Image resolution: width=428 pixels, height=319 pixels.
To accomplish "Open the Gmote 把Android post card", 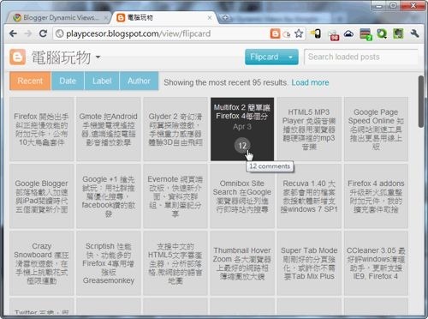I will coord(109,129).
